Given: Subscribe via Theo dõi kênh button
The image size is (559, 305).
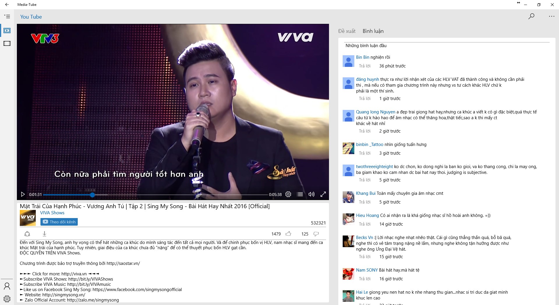Looking at the screenshot, I should pyautogui.click(x=59, y=222).
